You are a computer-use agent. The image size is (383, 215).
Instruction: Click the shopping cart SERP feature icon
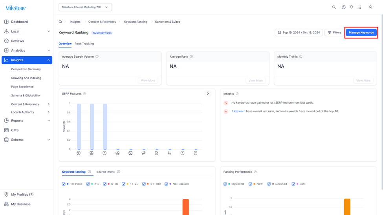[170, 153]
